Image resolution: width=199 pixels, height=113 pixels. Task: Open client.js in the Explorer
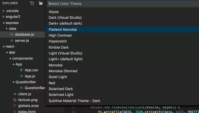24,94
